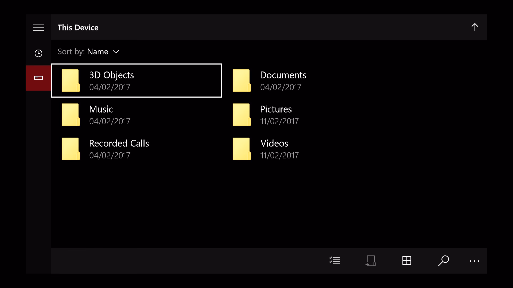
Task: Expand the chevron next to Name
Action: 116,52
